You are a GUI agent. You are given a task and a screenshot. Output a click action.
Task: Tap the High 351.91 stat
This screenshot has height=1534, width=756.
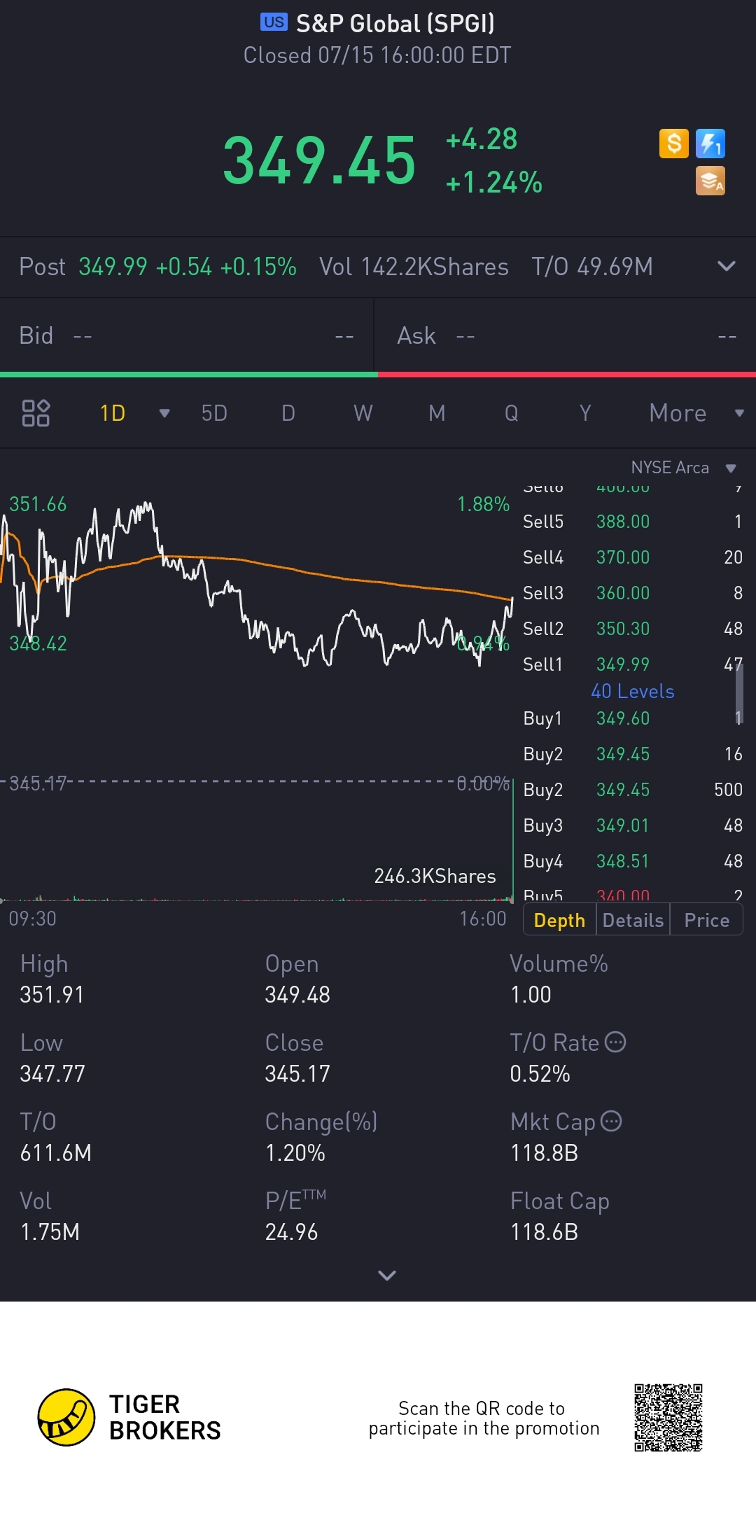pyautogui.click(x=52, y=979)
